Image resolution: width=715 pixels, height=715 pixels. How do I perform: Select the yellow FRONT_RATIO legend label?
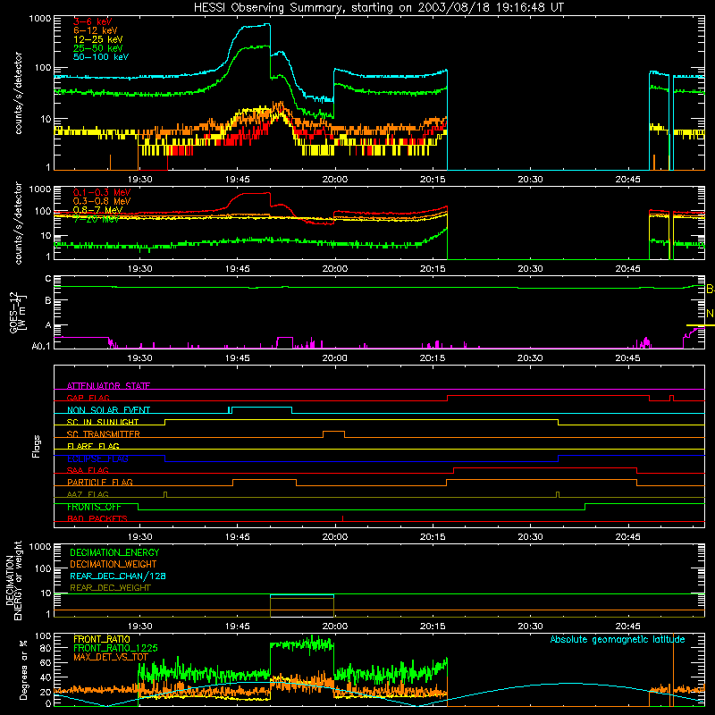click(x=102, y=639)
